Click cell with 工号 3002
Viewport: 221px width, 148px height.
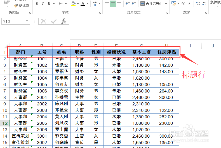tap(42, 142)
